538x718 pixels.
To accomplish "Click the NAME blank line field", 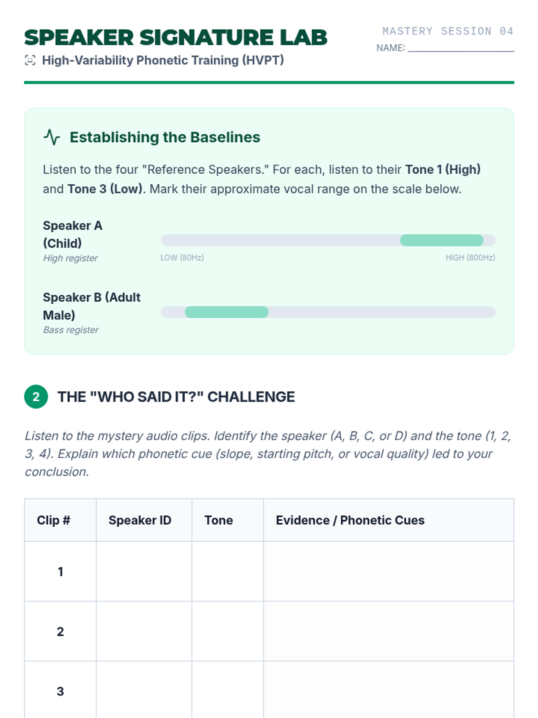I will (x=460, y=48).
